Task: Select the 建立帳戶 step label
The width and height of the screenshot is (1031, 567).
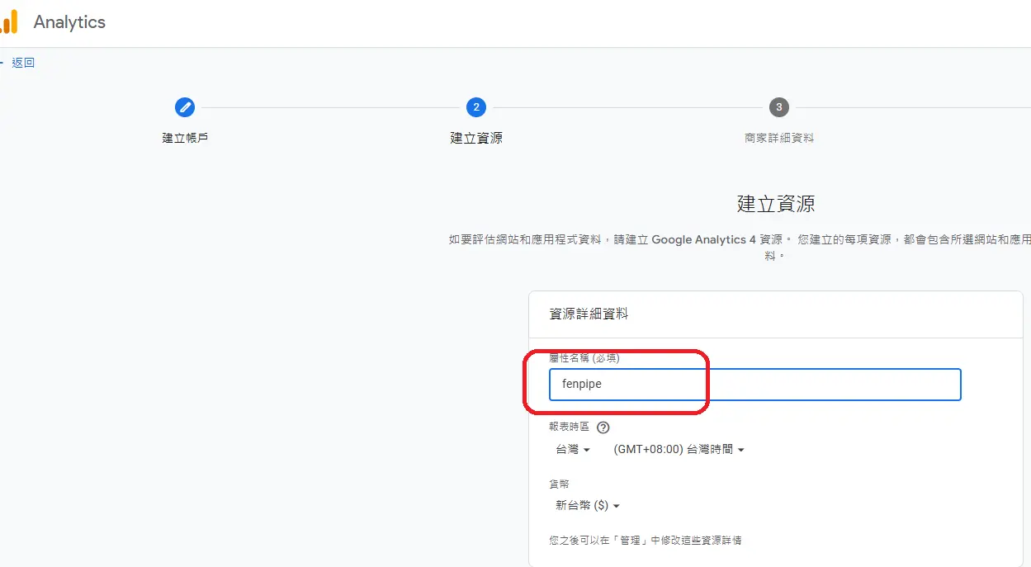Action: [185, 138]
